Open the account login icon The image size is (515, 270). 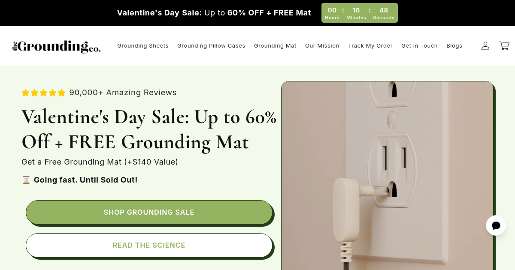click(485, 45)
